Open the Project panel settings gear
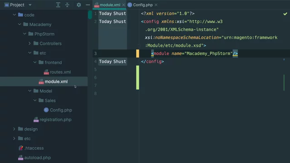Image resolution: width=290 pixels, height=163 pixels. (79, 5)
